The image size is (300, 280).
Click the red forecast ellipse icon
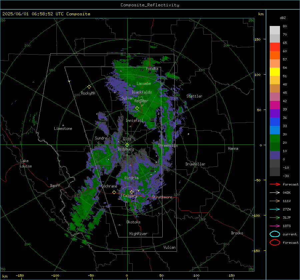(x=275, y=242)
